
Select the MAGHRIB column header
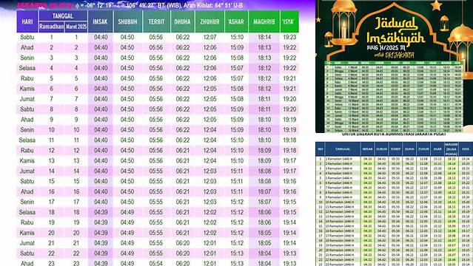tap(264, 21)
